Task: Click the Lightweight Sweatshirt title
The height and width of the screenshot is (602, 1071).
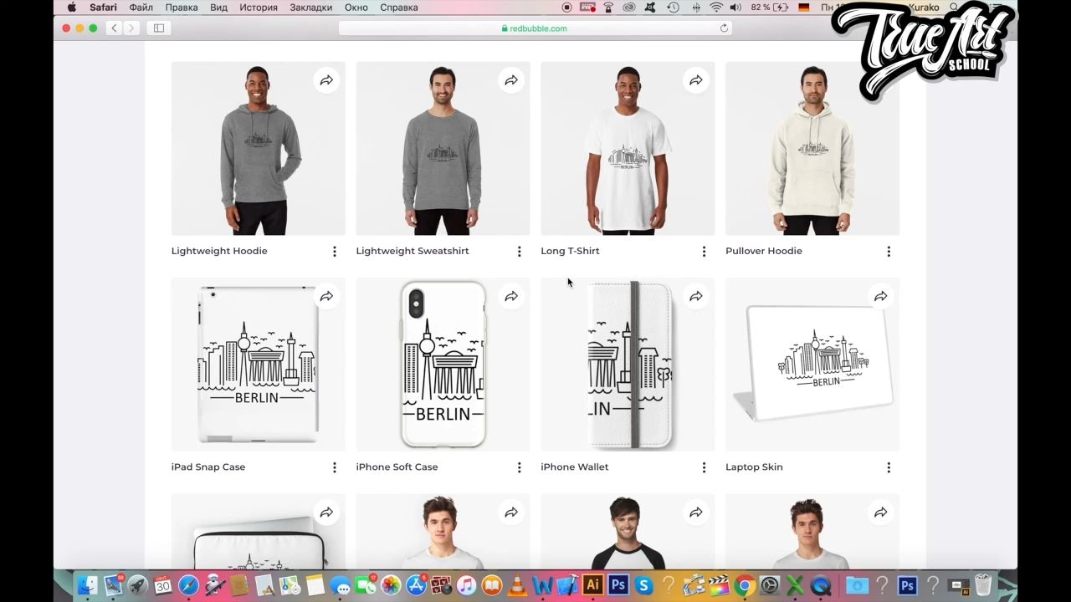Action: tap(413, 251)
